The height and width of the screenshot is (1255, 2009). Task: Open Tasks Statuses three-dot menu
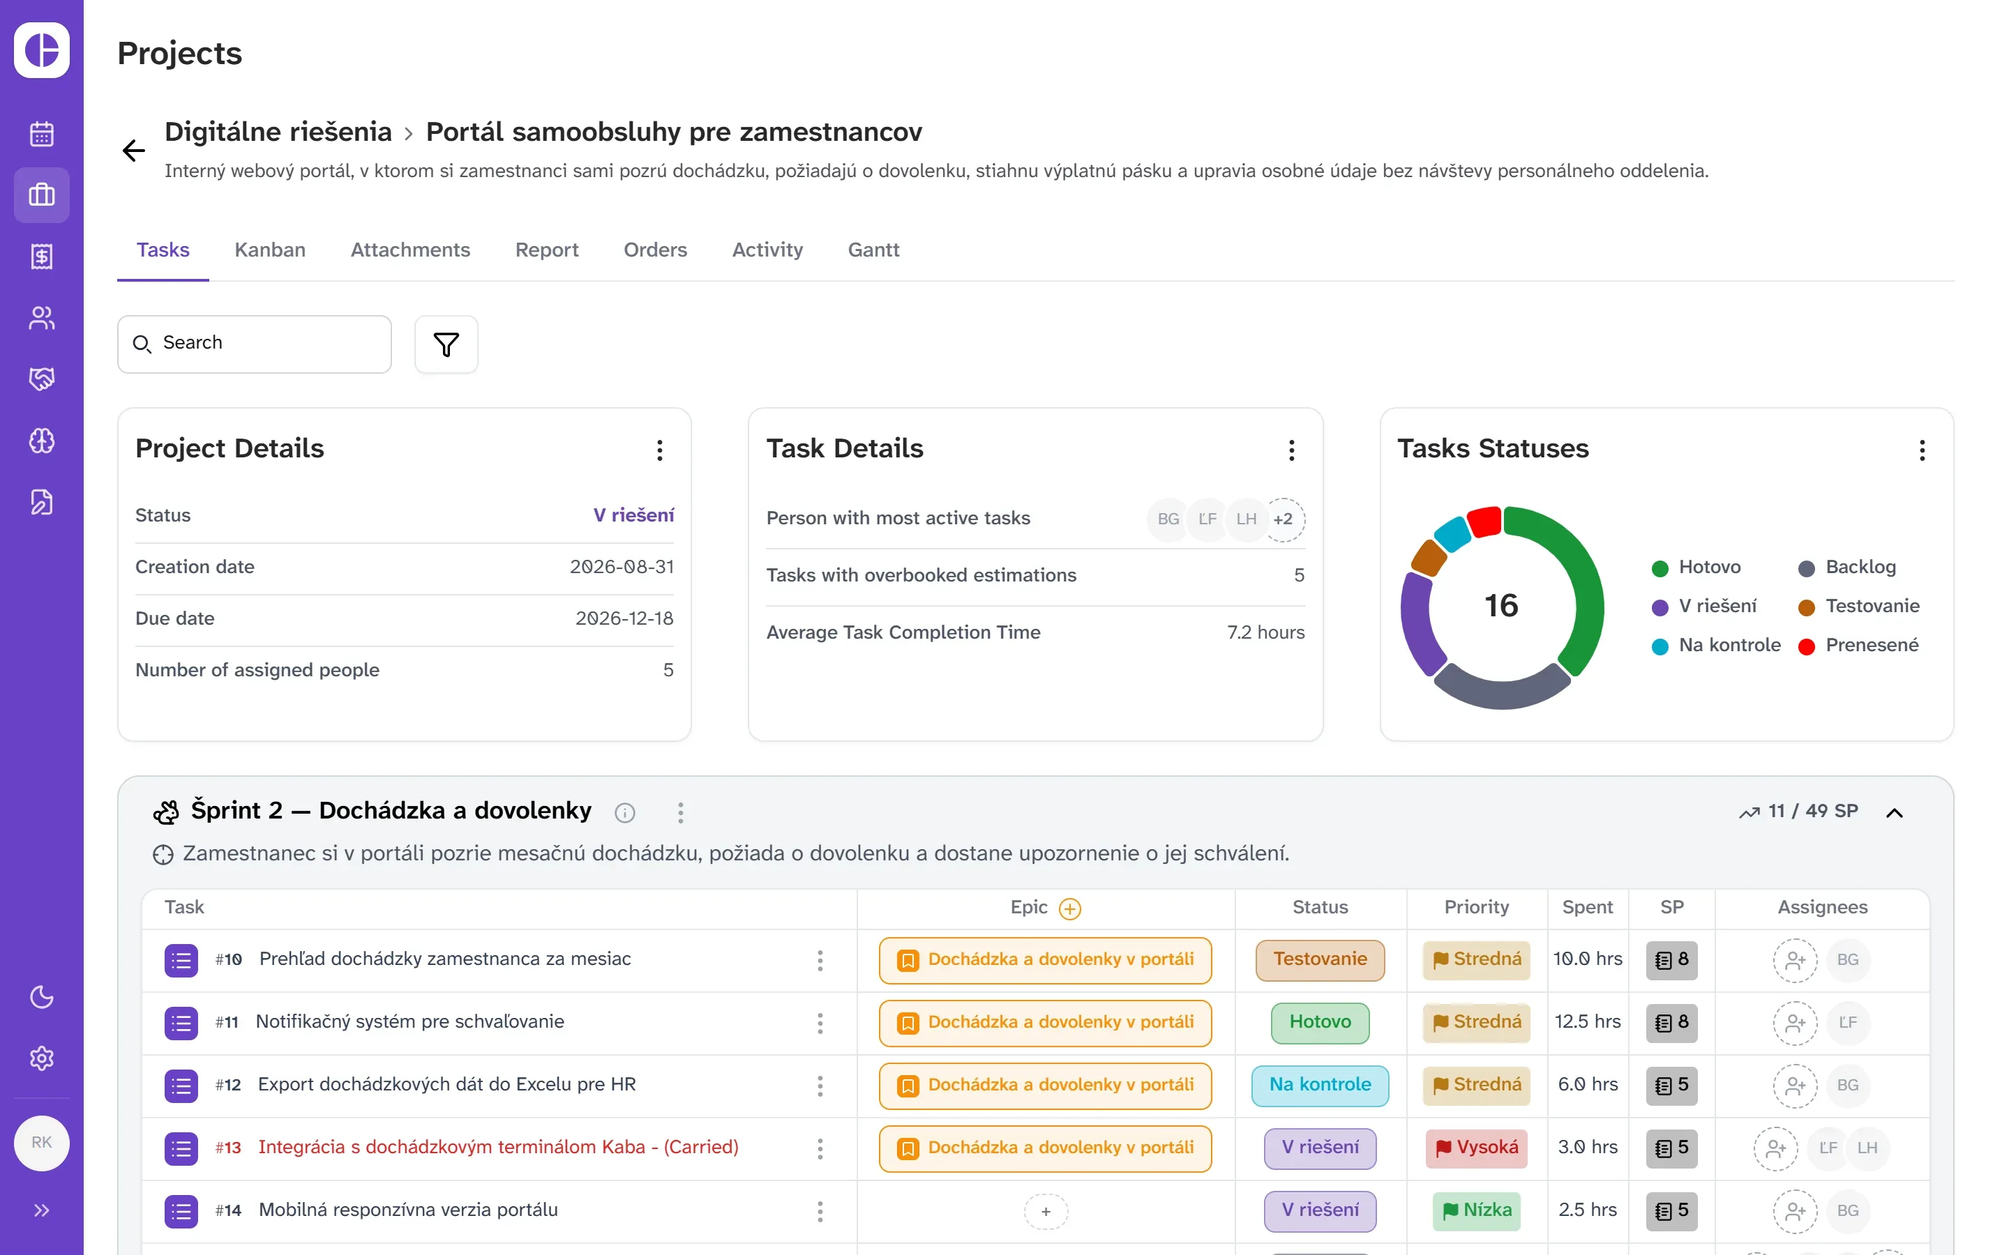click(1922, 450)
